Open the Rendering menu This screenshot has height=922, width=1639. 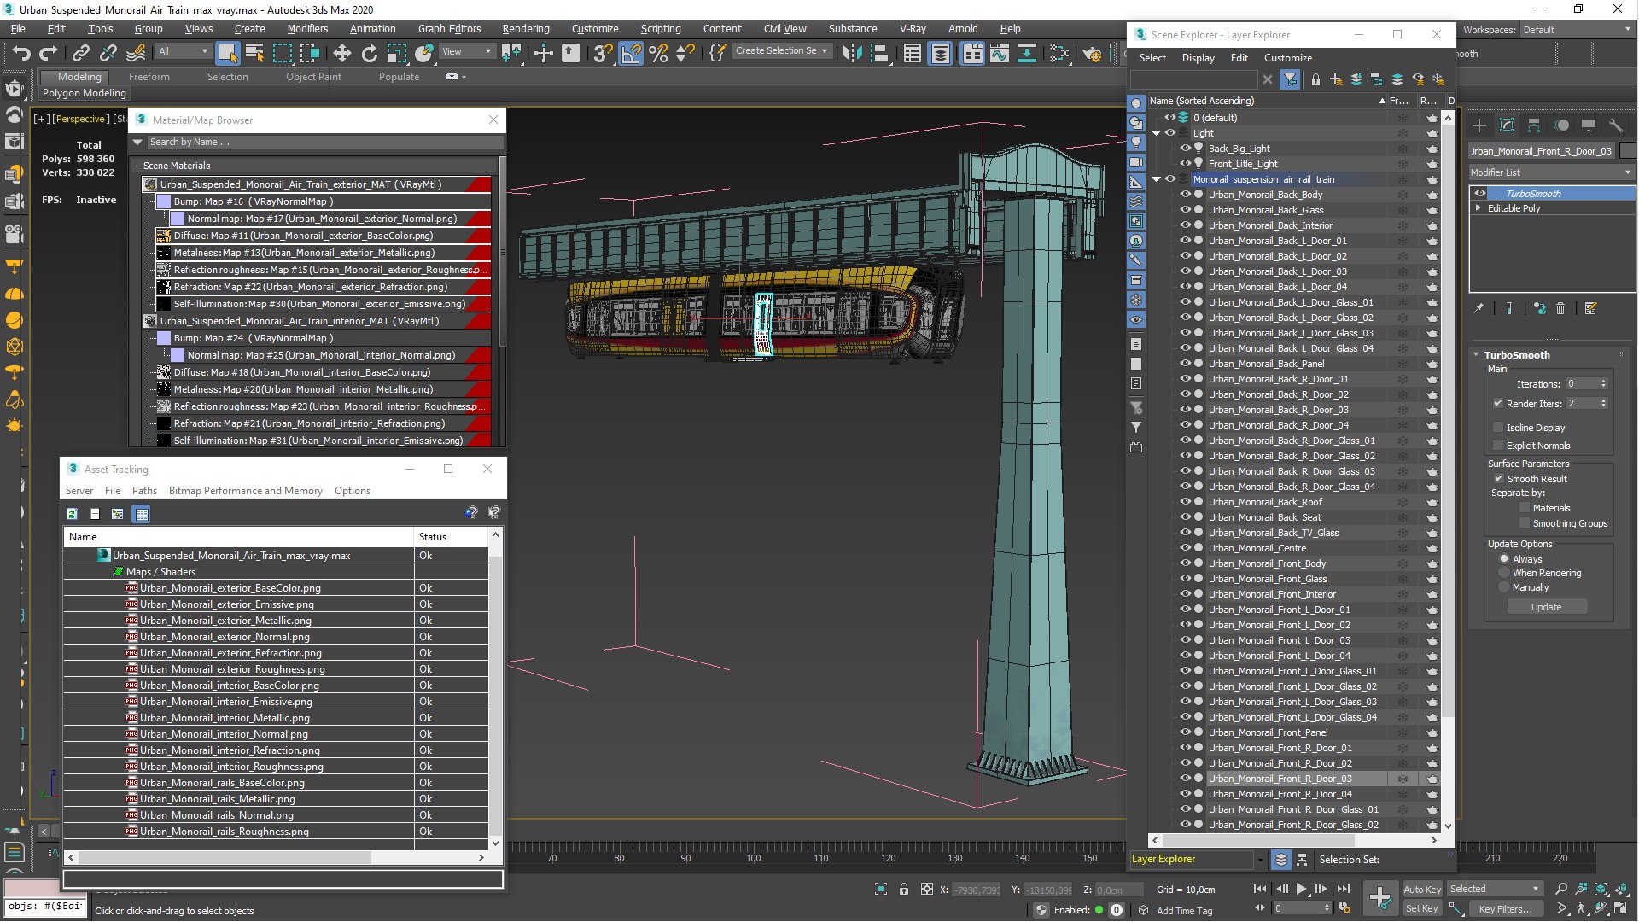(526, 28)
